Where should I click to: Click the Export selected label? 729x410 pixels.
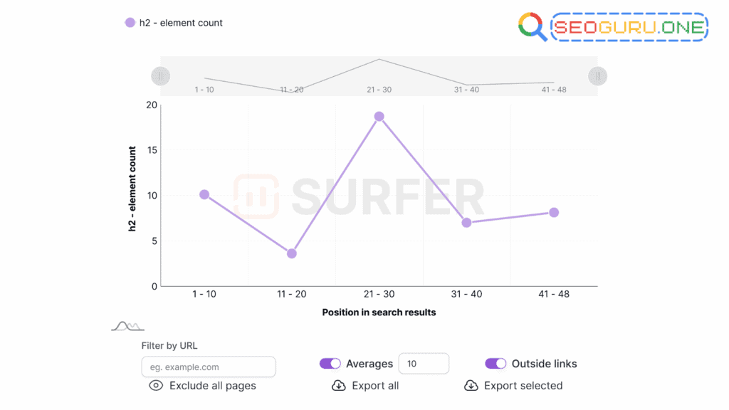click(523, 385)
